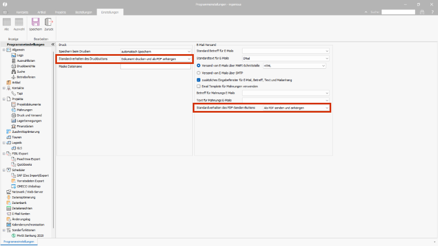Collapse the Programmeinstellungen side panel
Viewport: 438px width, 246px height.
point(52,45)
